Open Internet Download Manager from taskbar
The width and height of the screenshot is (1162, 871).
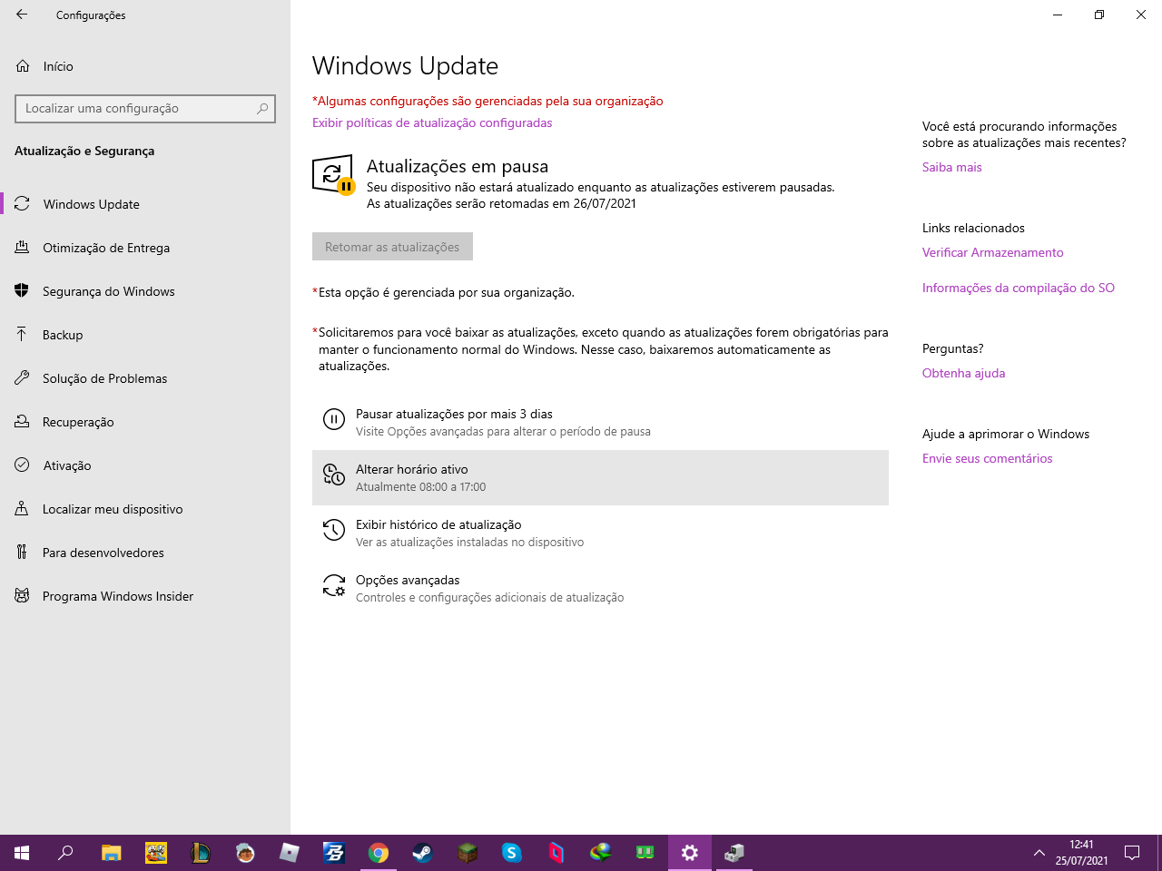point(601,853)
